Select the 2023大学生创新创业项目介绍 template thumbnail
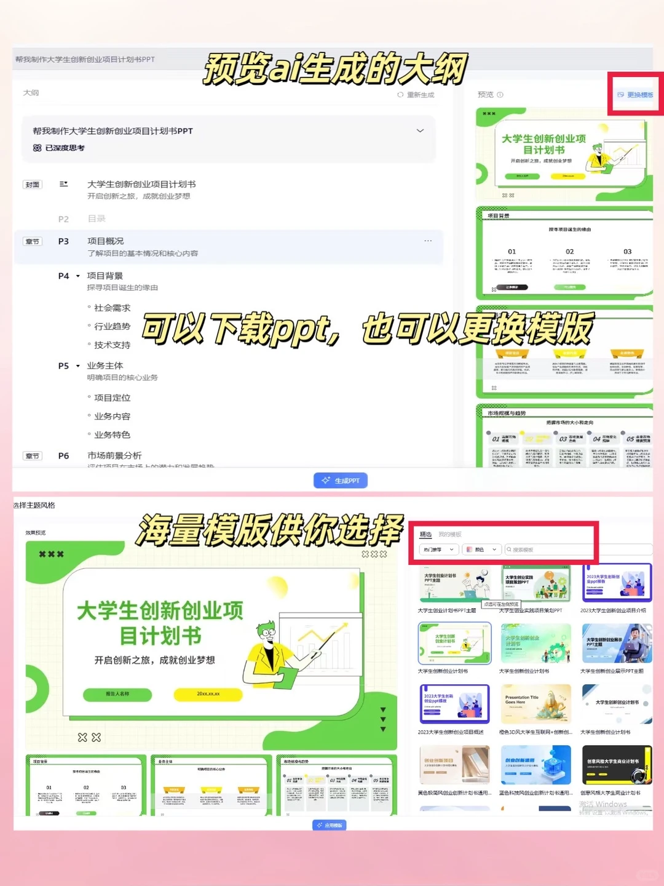The width and height of the screenshot is (664, 886). (x=617, y=581)
